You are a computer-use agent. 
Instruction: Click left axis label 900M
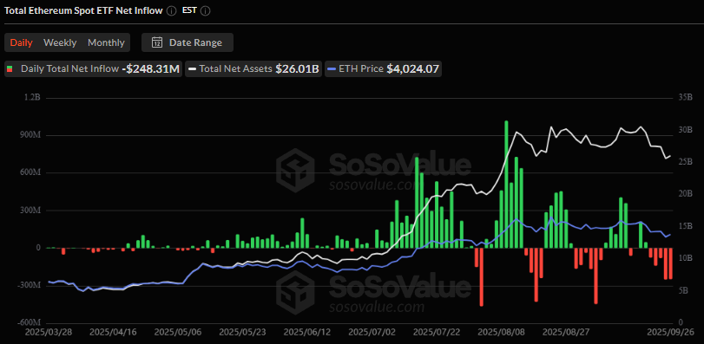[31, 135]
